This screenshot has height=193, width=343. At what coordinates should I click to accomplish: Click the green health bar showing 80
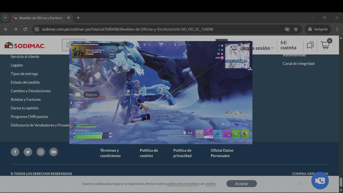[x=92, y=137]
